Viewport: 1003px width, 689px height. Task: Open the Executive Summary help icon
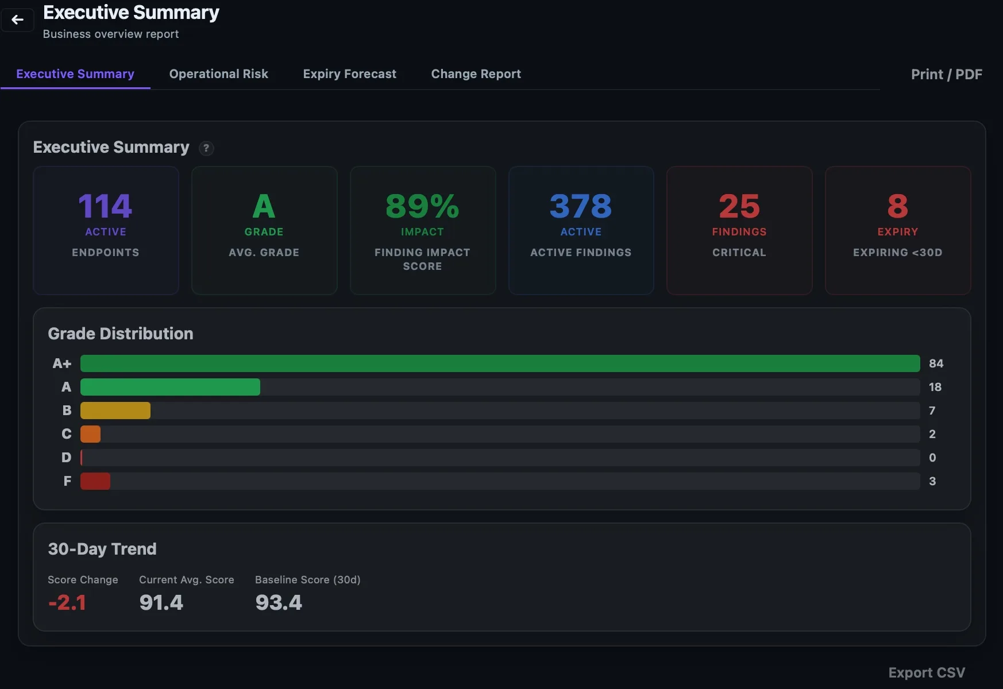206,148
